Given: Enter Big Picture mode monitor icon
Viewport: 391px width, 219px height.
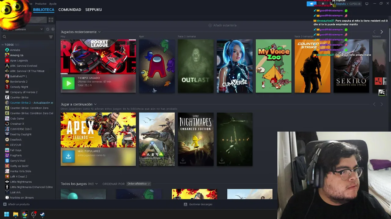Looking at the screenshot, I should 367,4.
